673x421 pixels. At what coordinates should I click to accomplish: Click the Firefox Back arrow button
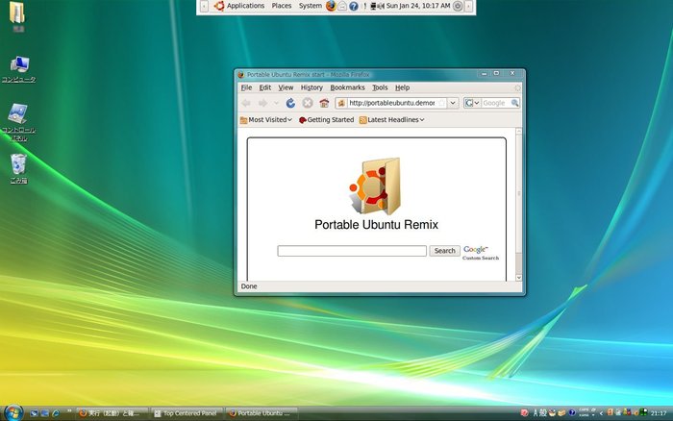pyautogui.click(x=246, y=103)
